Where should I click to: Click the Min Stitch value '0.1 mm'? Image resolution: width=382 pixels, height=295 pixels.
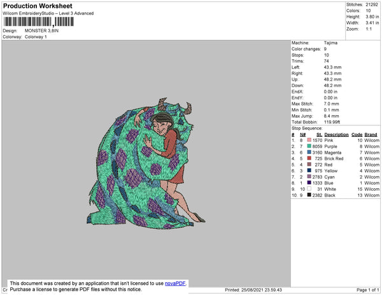pos(331,110)
